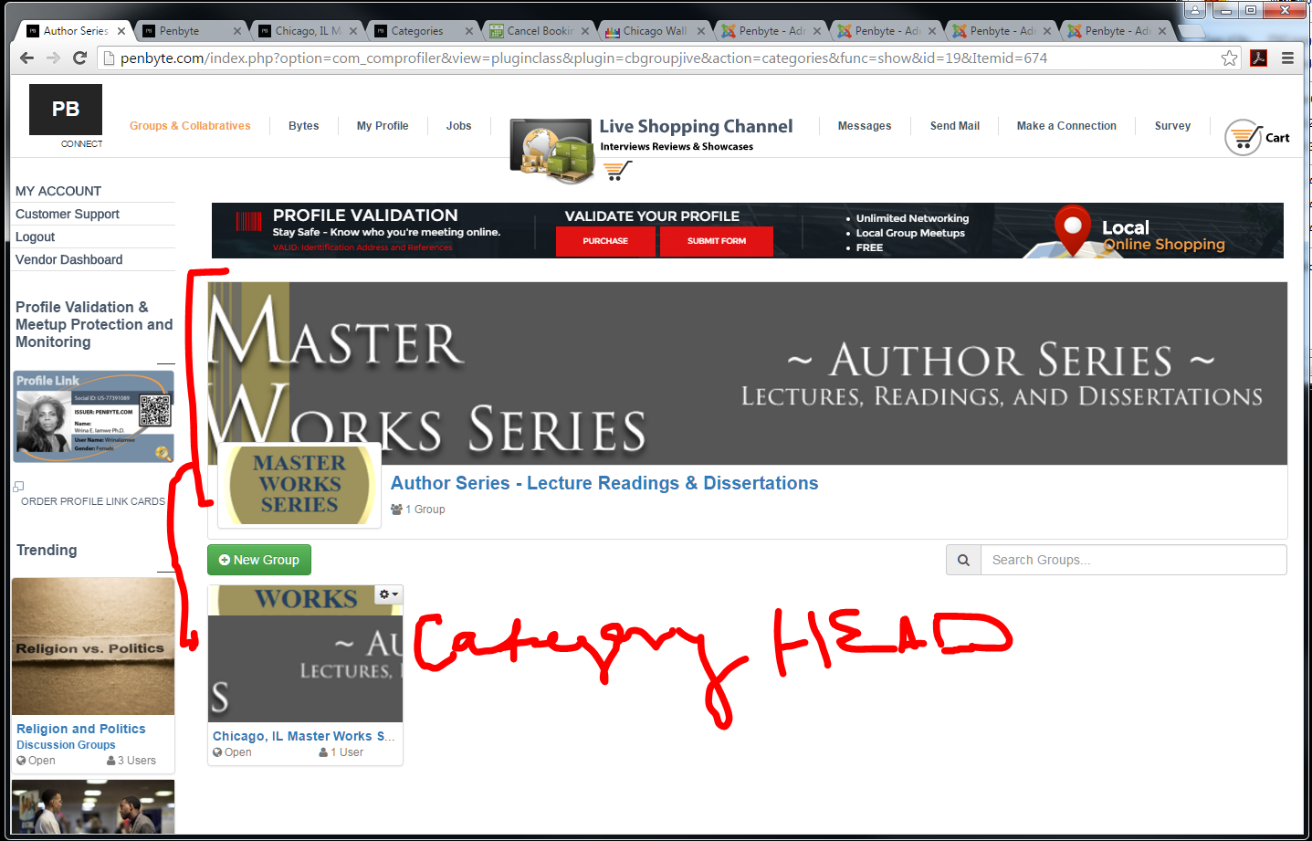Viewport: 1312px width, 841px height.
Task: Click the Master Works Series banner image
Action: point(747,373)
